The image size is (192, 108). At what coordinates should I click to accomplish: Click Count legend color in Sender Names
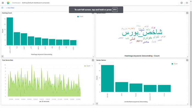point(172,64)
